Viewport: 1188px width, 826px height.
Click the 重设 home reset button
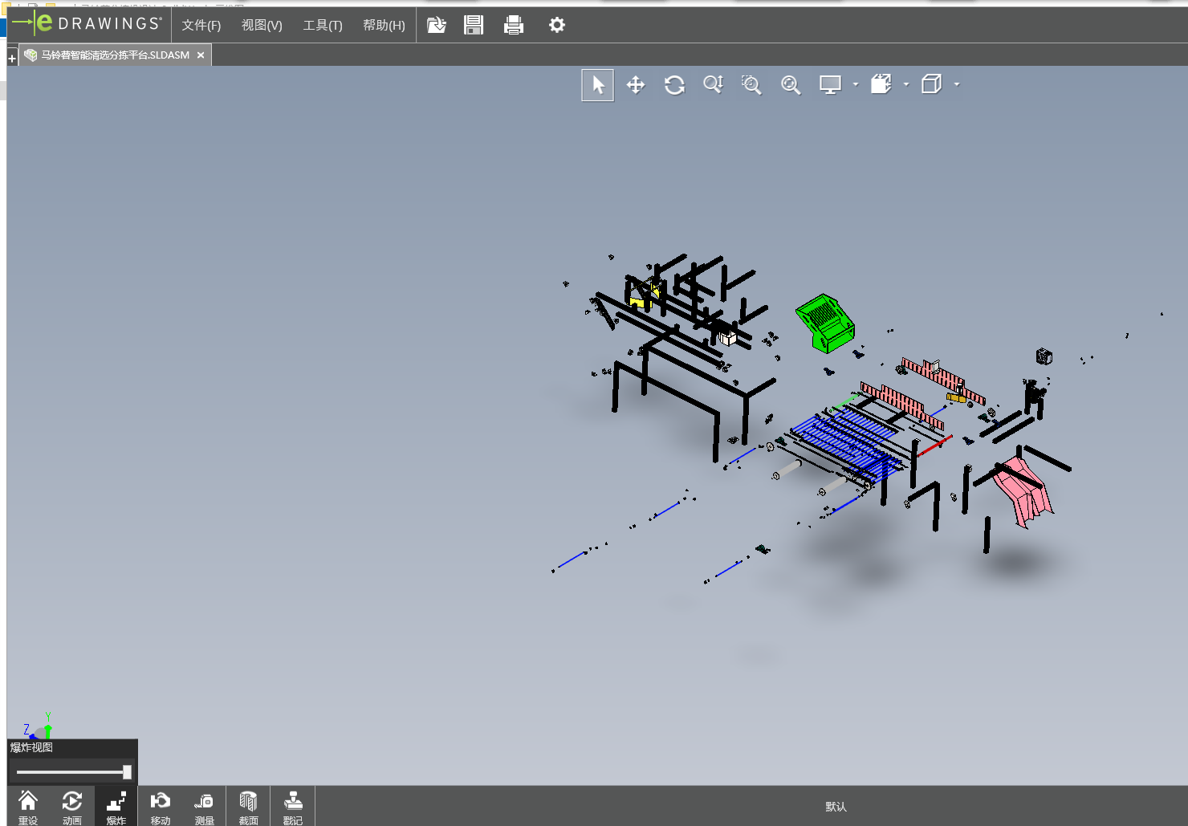point(28,807)
